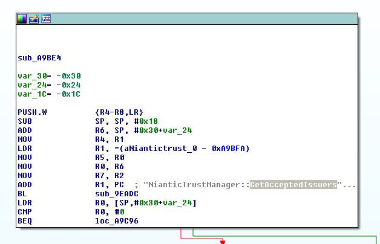Image resolution: width=380 pixels, height=244 pixels.
Task: Click operand R4, R1 in MOV line
Action: pos(110,140)
